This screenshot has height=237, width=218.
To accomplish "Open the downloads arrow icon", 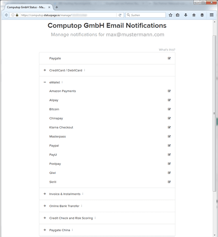I will point(186,15).
